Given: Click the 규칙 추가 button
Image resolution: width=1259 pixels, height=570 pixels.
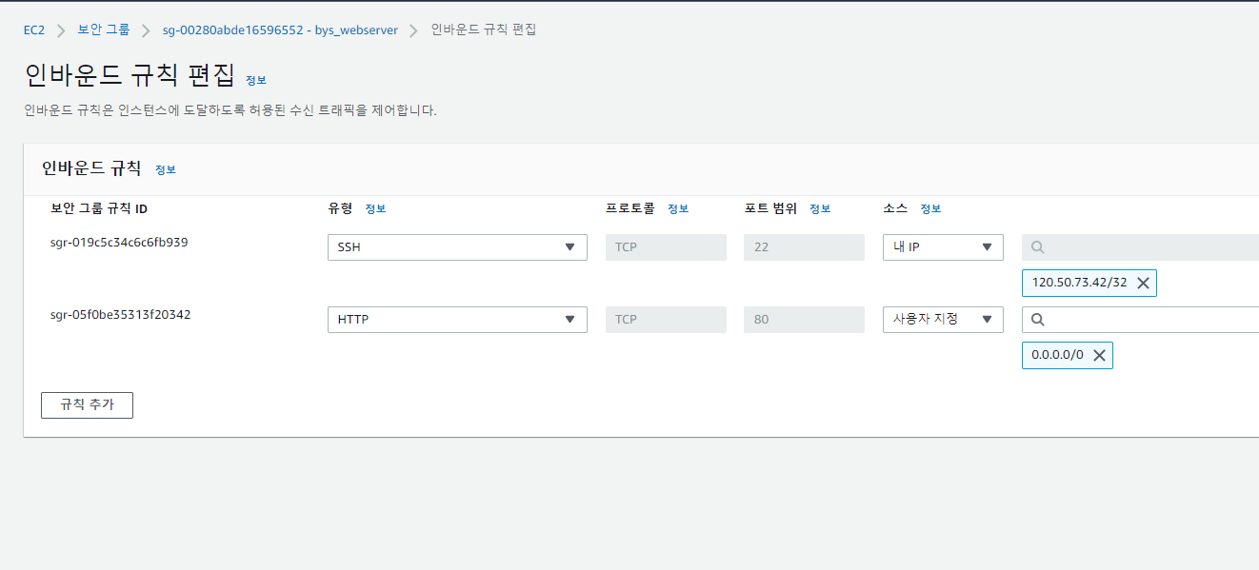Looking at the screenshot, I should (87, 404).
